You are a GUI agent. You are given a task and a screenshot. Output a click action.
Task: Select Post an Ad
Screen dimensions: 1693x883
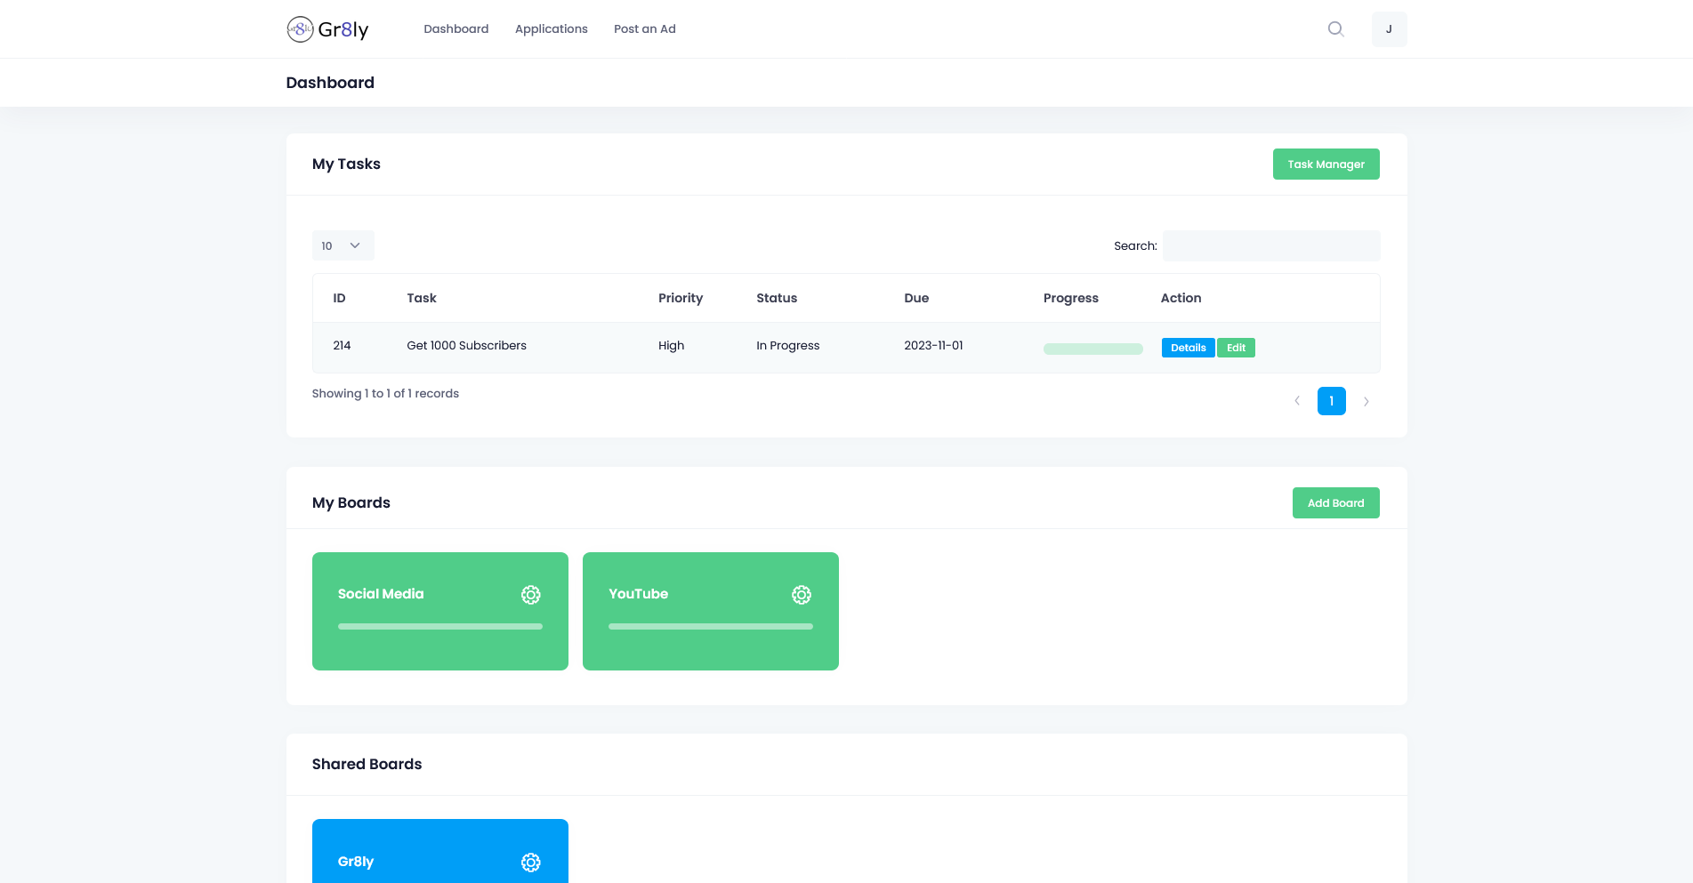tap(644, 28)
